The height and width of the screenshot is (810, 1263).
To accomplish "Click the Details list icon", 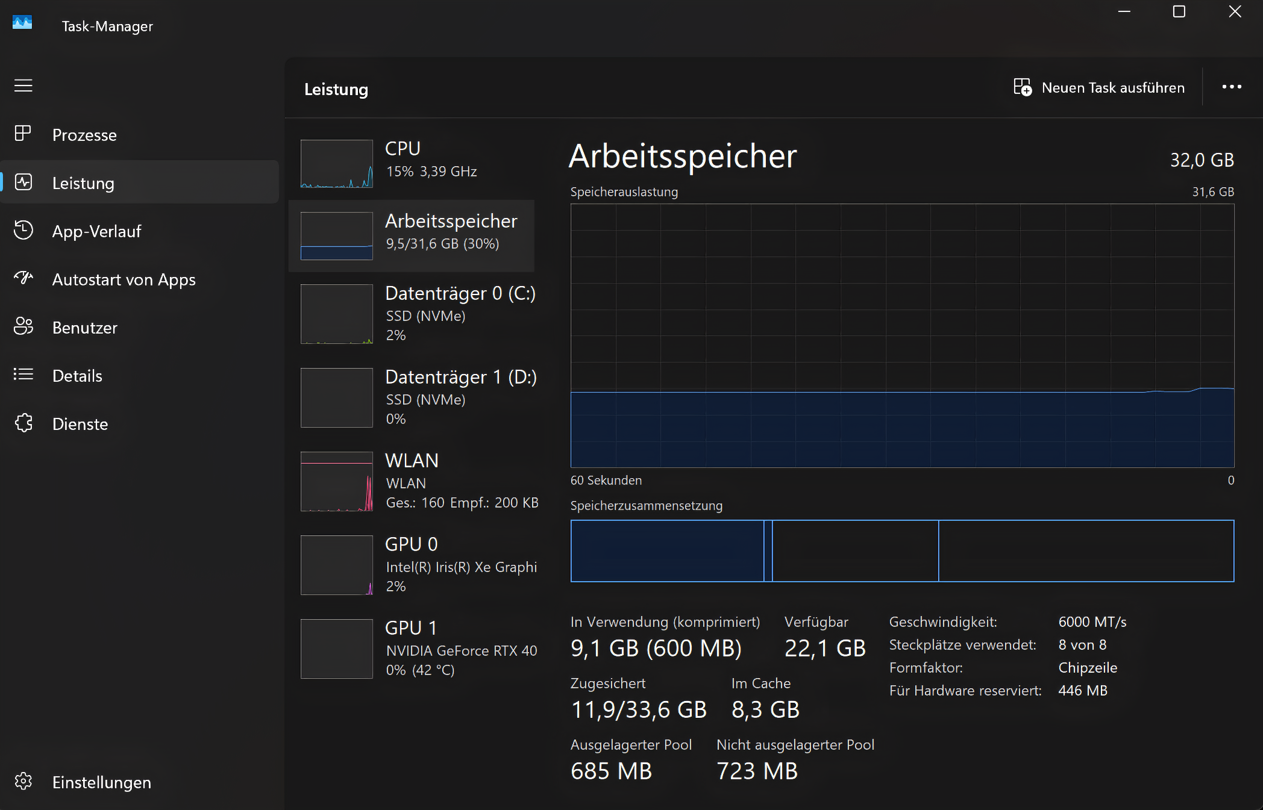I will [x=23, y=375].
